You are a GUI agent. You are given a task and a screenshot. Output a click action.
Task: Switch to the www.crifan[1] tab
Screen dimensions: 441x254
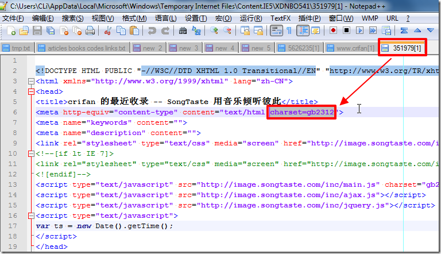coord(351,48)
